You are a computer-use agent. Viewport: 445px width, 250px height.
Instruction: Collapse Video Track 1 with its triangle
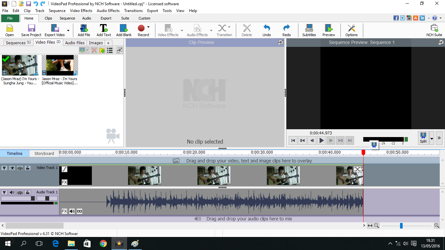[4, 168]
